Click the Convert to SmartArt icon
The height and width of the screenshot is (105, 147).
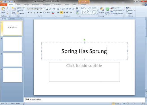pos(78,13)
